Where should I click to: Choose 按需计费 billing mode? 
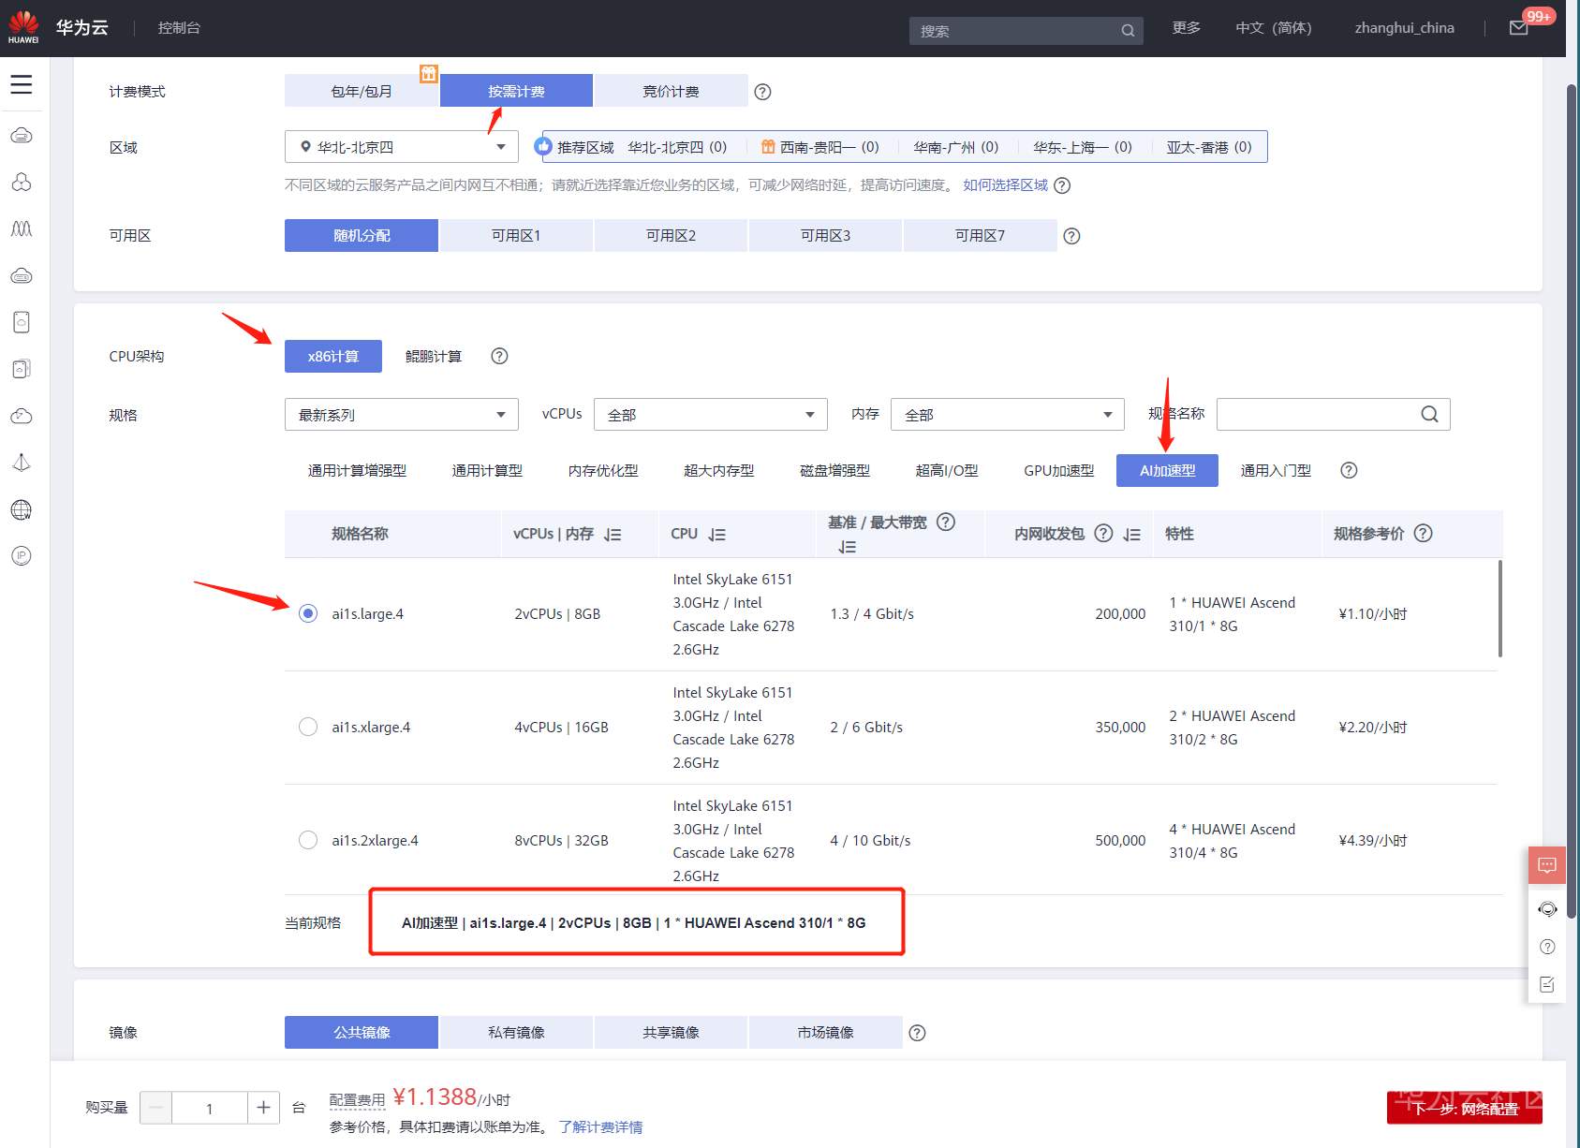516,91
